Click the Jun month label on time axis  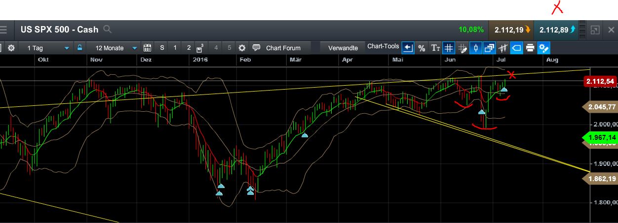[450, 60]
